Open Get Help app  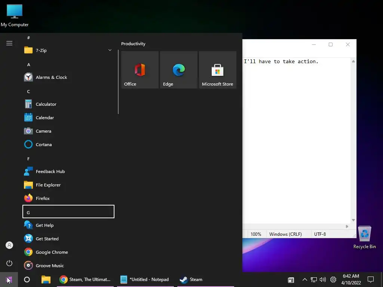click(x=68, y=225)
